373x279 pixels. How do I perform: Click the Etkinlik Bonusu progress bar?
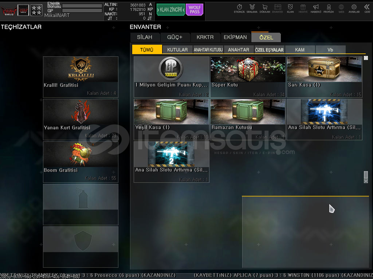coord(82,6)
